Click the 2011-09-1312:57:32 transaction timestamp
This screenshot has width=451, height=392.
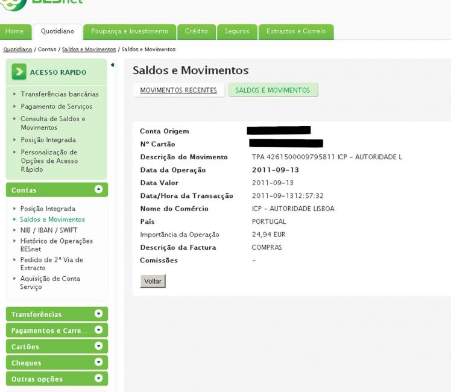[288, 196]
